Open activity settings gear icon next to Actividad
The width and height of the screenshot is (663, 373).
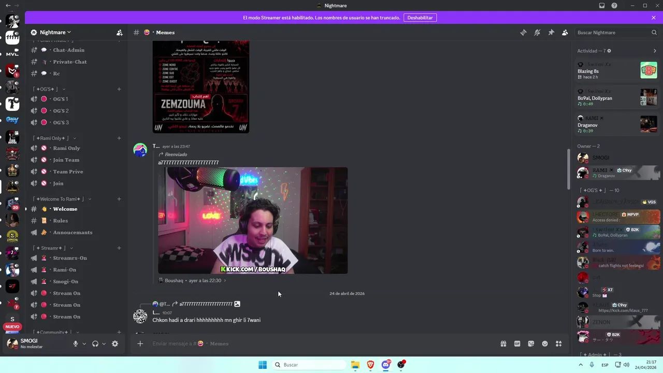tap(609, 51)
